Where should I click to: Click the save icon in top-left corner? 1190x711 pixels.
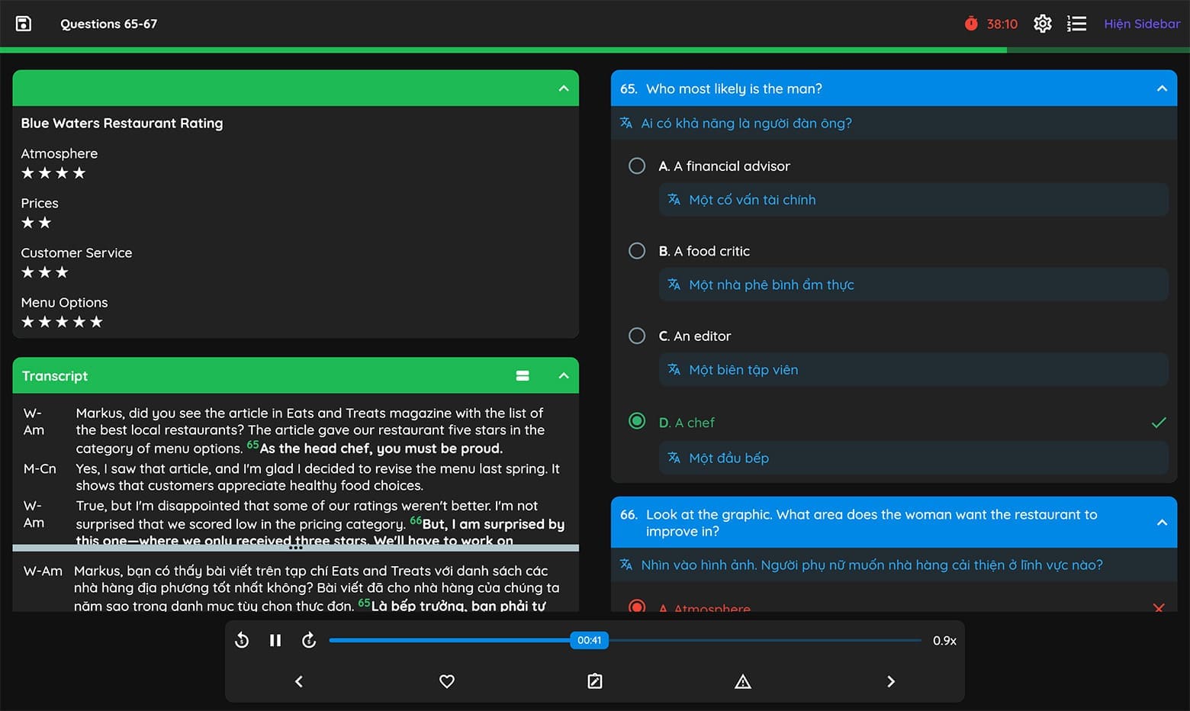point(24,24)
